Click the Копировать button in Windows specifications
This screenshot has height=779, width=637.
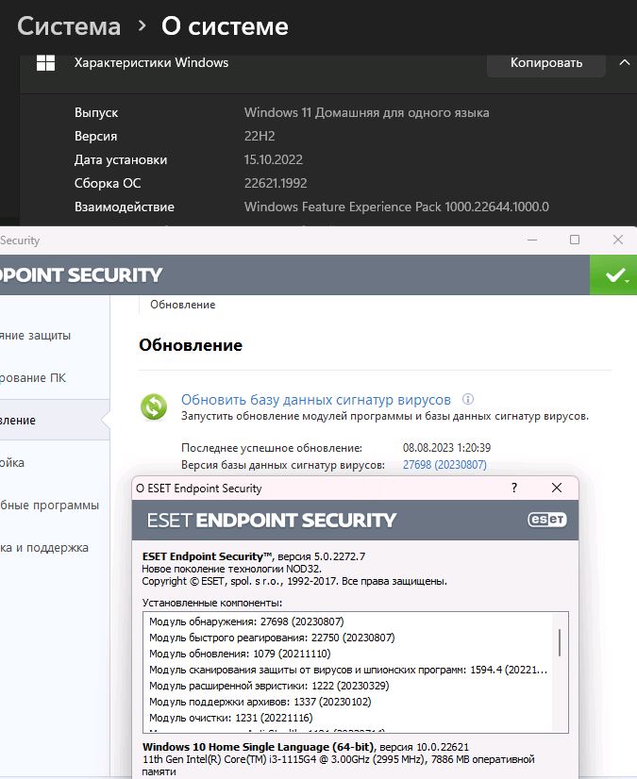pos(546,63)
